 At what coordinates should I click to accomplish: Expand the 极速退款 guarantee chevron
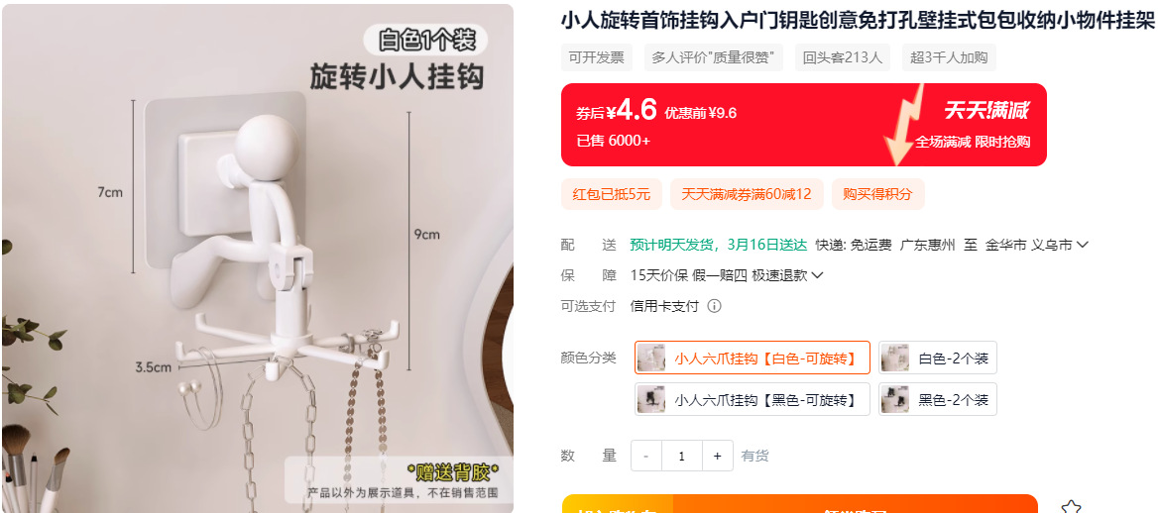coord(817,275)
